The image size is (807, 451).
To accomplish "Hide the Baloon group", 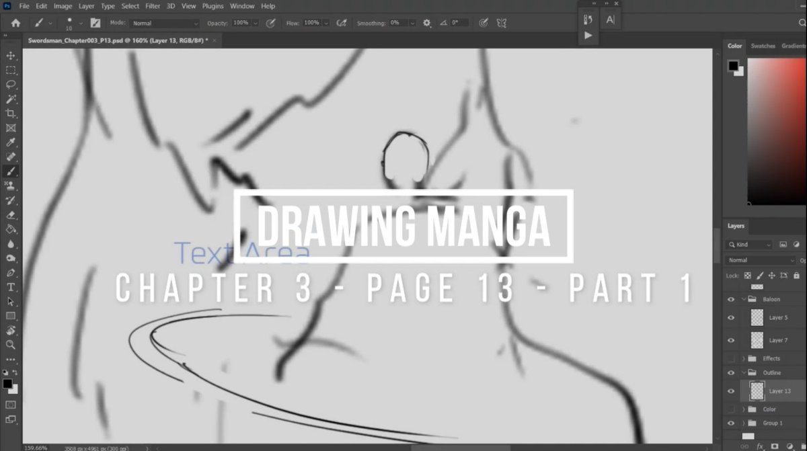I will pyautogui.click(x=732, y=299).
